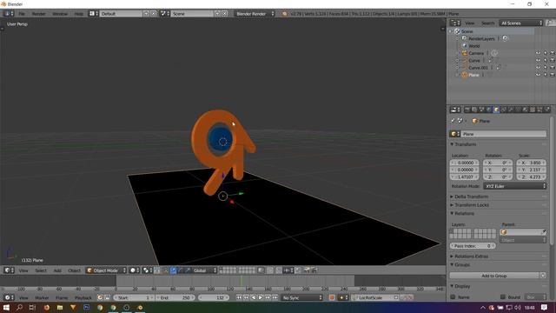Click the Pass Index field
Viewport: 556px width, 313px height.
pyautogui.click(x=473, y=246)
